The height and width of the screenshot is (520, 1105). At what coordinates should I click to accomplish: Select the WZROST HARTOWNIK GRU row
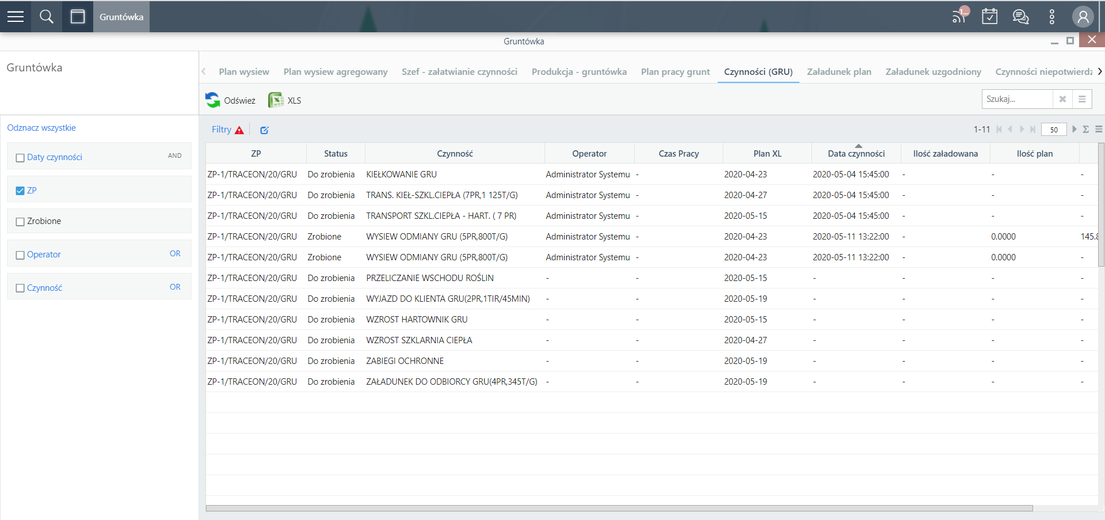[652, 319]
